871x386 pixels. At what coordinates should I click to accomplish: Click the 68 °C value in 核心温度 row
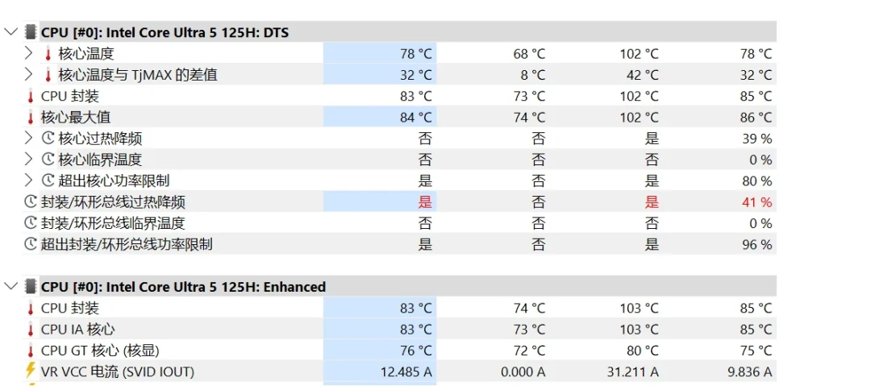(x=529, y=54)
